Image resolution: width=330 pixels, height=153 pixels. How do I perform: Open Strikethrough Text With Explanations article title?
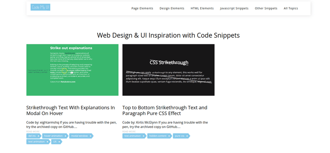tap(71, 110)
